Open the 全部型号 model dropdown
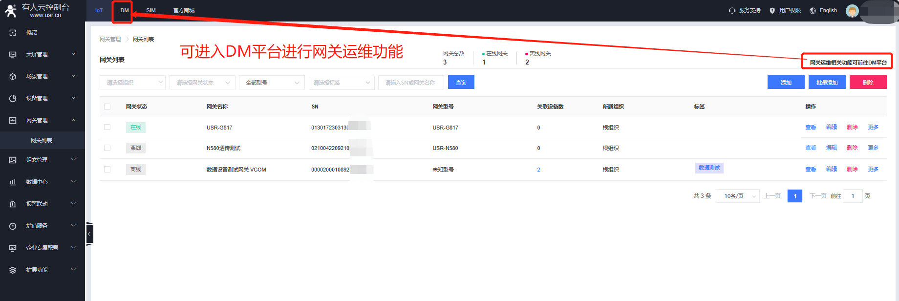Viewport: 899px width, 301px height. 272,83
